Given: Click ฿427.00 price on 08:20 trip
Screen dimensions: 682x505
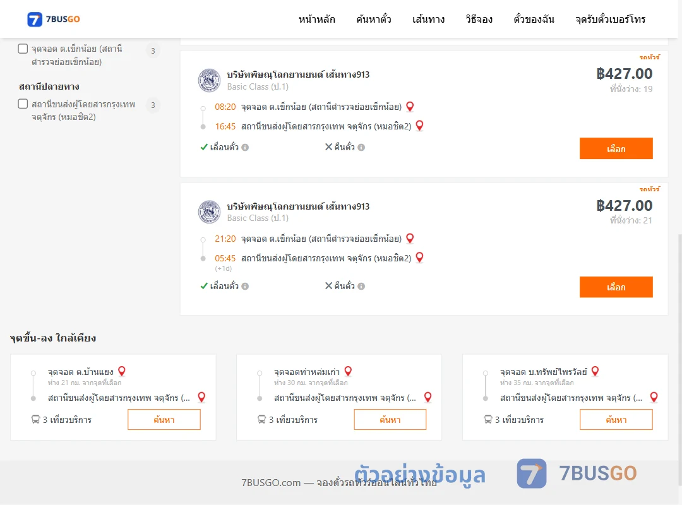Looking at the screenshot, I should point(624,74).
